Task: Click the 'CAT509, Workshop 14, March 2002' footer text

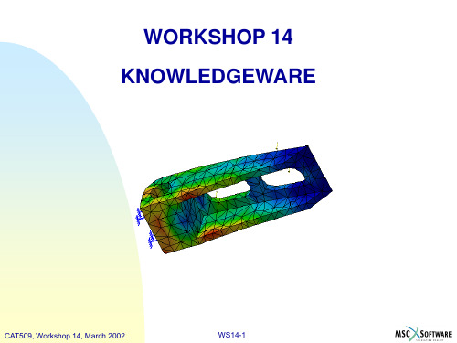Action: tap(65, 336)
